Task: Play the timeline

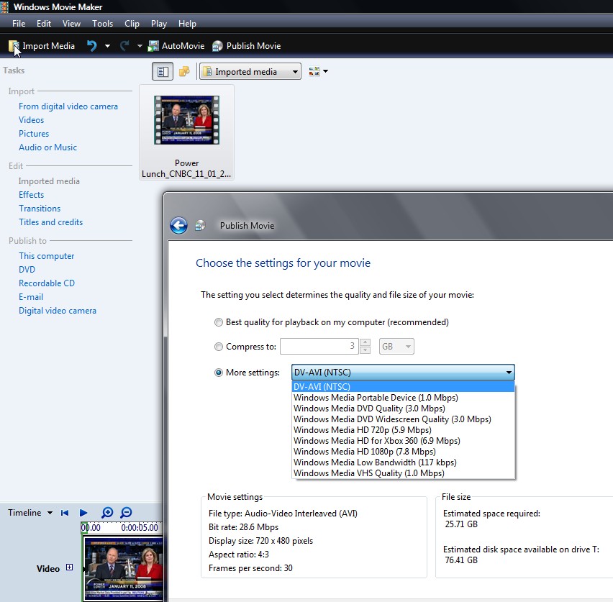Action: 83,513
